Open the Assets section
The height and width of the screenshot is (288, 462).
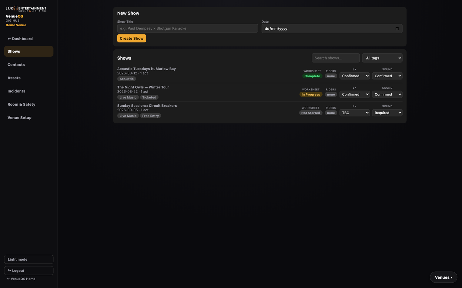click(x=29, y=78)
